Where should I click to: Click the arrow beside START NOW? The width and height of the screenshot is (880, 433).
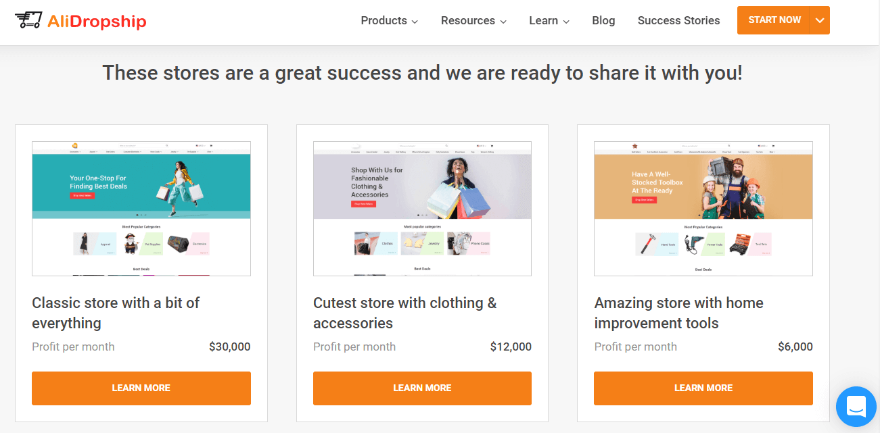820,20
